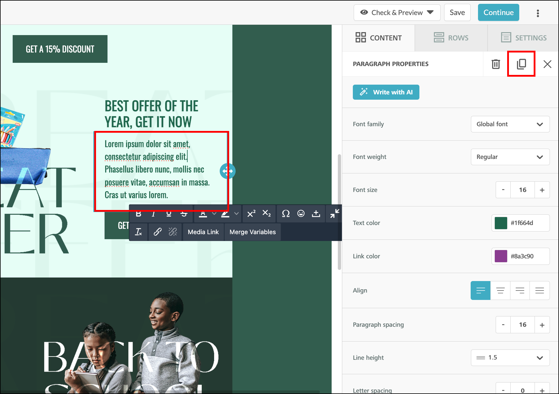
Task: Click the duplicate paragraph icon
Action: 521,64
